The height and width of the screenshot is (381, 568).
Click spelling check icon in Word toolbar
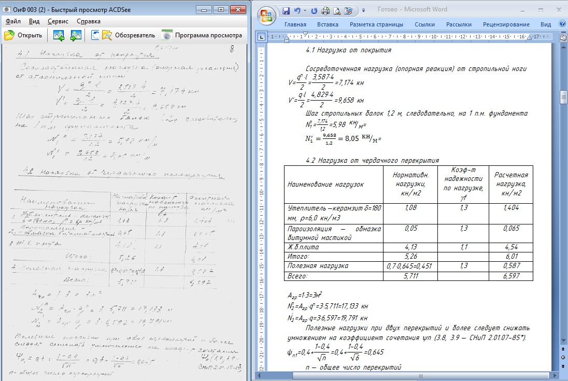pos(348,11)
